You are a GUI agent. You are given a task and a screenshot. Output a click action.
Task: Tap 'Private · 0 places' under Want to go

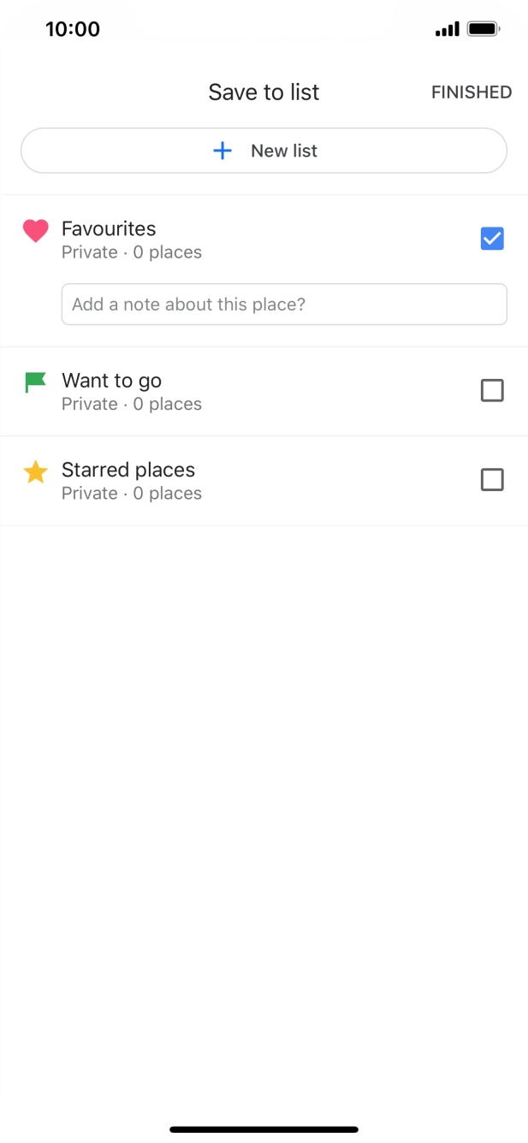coord(132,404)
